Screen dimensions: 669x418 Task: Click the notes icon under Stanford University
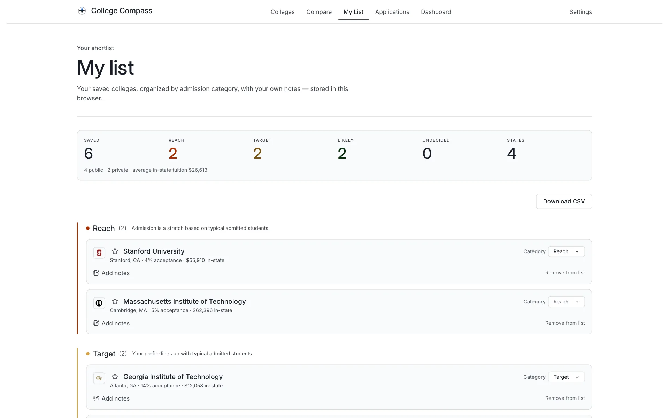[x=96, y=273]
